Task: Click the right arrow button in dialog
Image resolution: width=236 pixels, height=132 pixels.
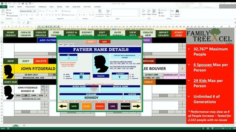Action: (136, 106)
